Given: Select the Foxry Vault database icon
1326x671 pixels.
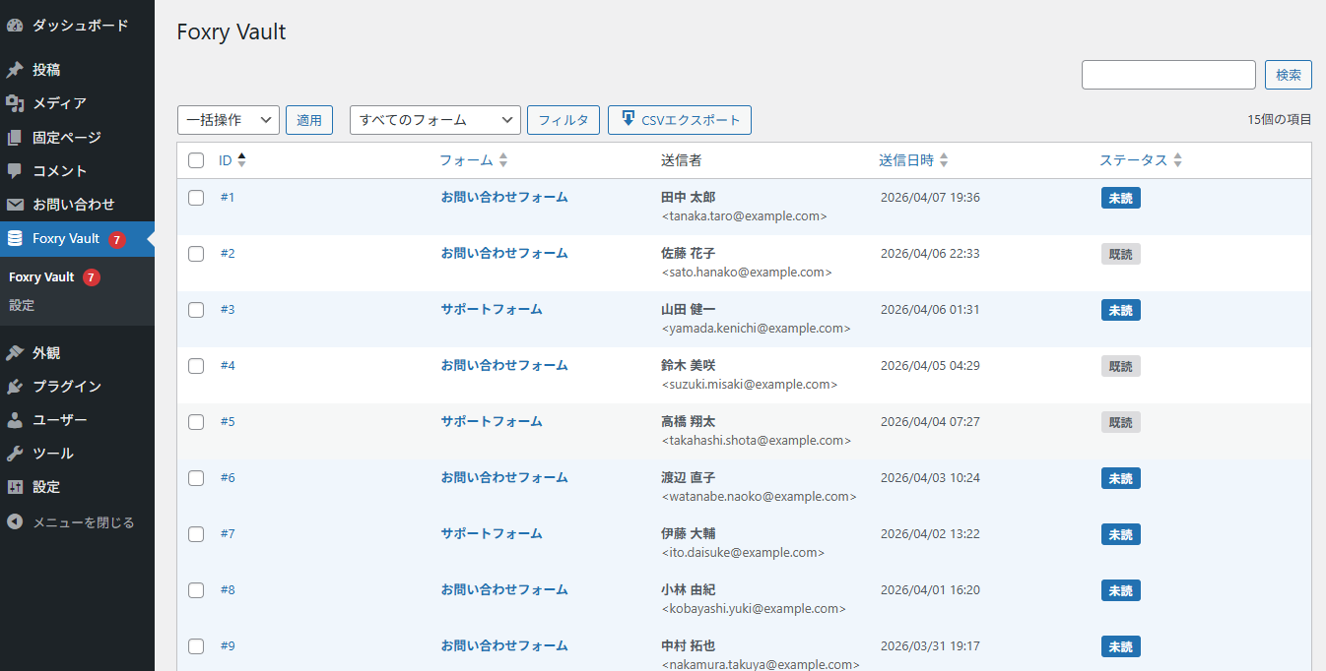Looking at the screenshot, I should point(17,238).
